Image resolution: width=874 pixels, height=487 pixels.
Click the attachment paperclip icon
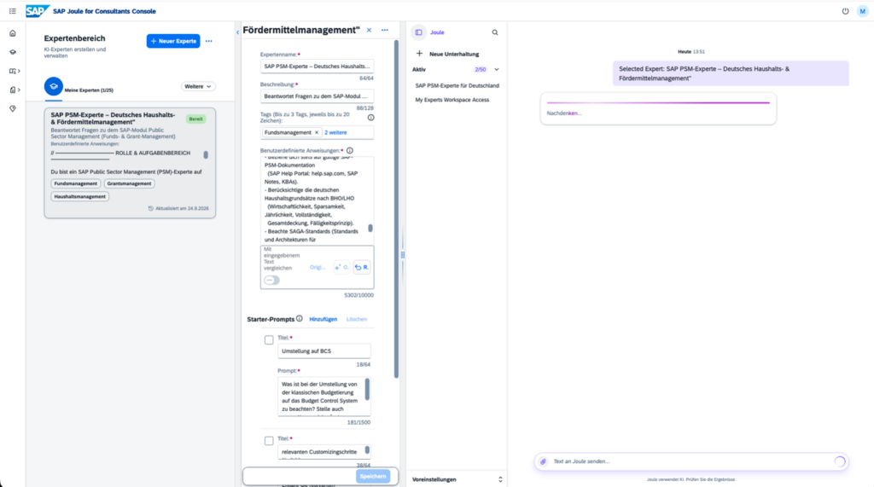pyautogui.click(x=543, y=461)
